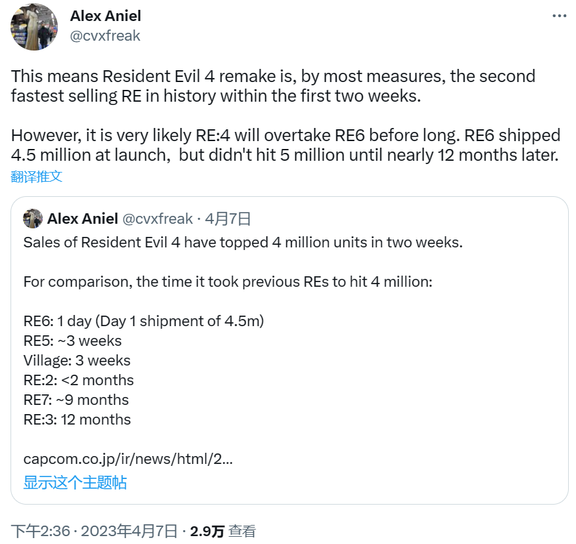Click the small avatar in quoted tweet
576x544 pixels.
click(32, 219)
